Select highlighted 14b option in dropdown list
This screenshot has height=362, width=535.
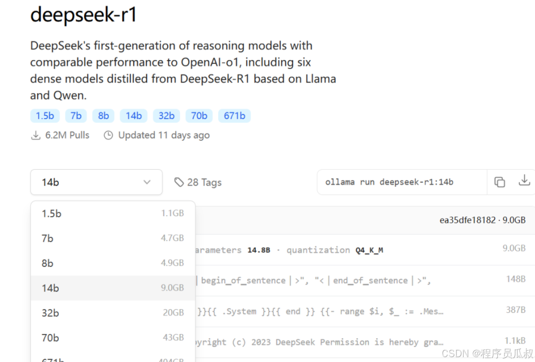[113, 288]
